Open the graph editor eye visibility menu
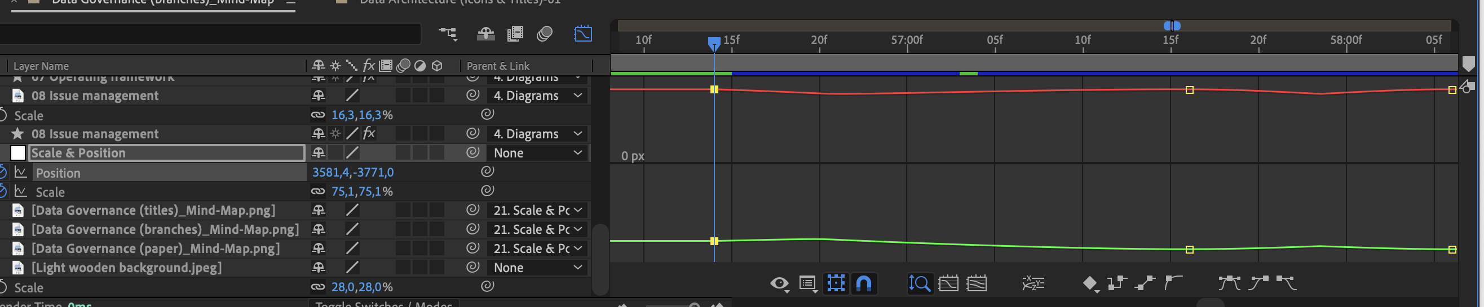 pos(779,283)
